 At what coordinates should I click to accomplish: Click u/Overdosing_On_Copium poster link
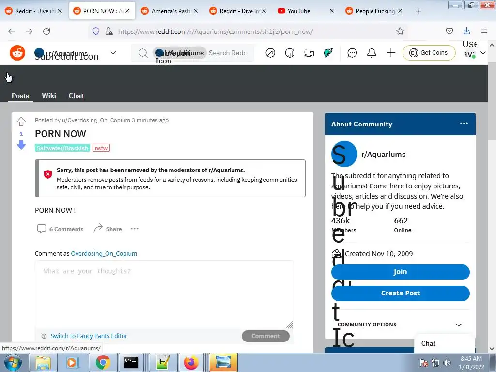(96, 120)
